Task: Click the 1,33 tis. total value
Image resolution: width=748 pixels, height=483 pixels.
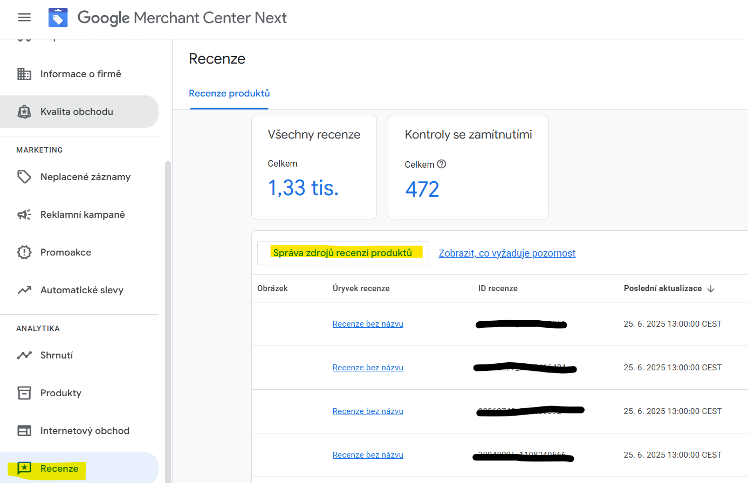Action: pyautogui.click(x=303, y=188)
